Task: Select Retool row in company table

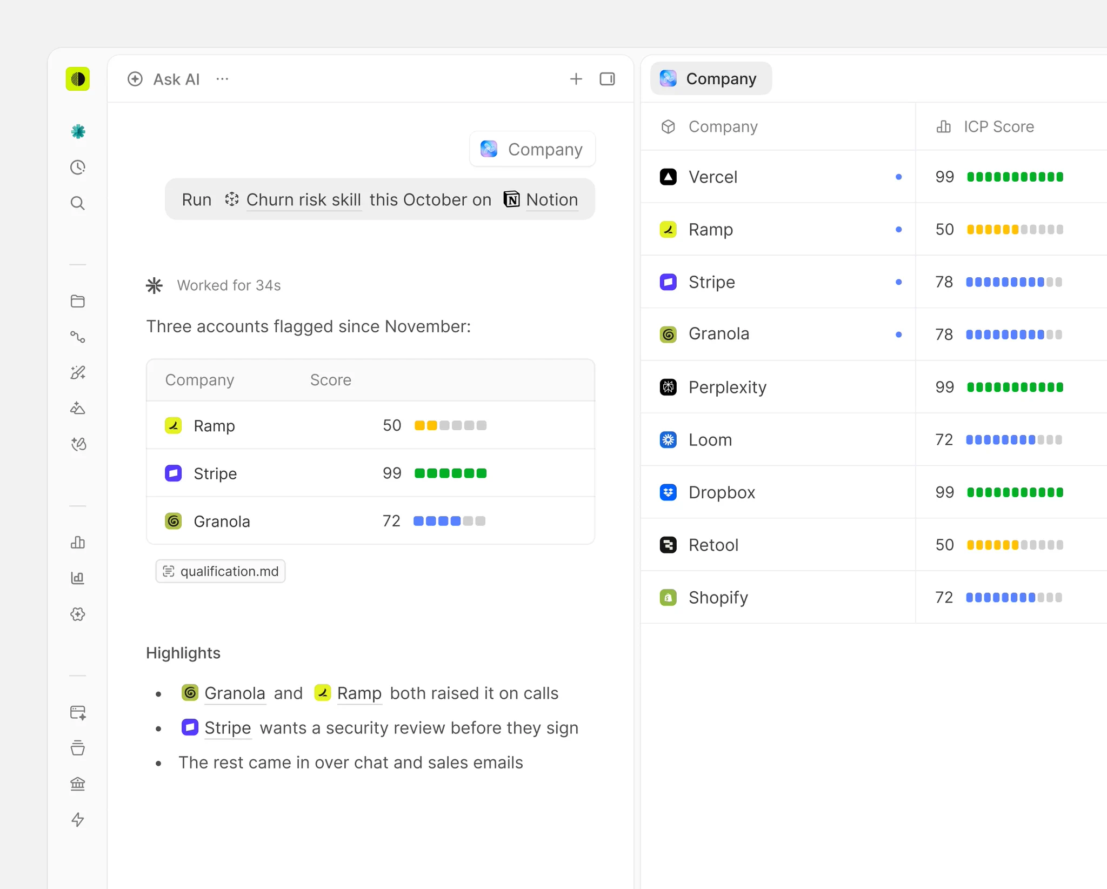Action: pos(873,545)
